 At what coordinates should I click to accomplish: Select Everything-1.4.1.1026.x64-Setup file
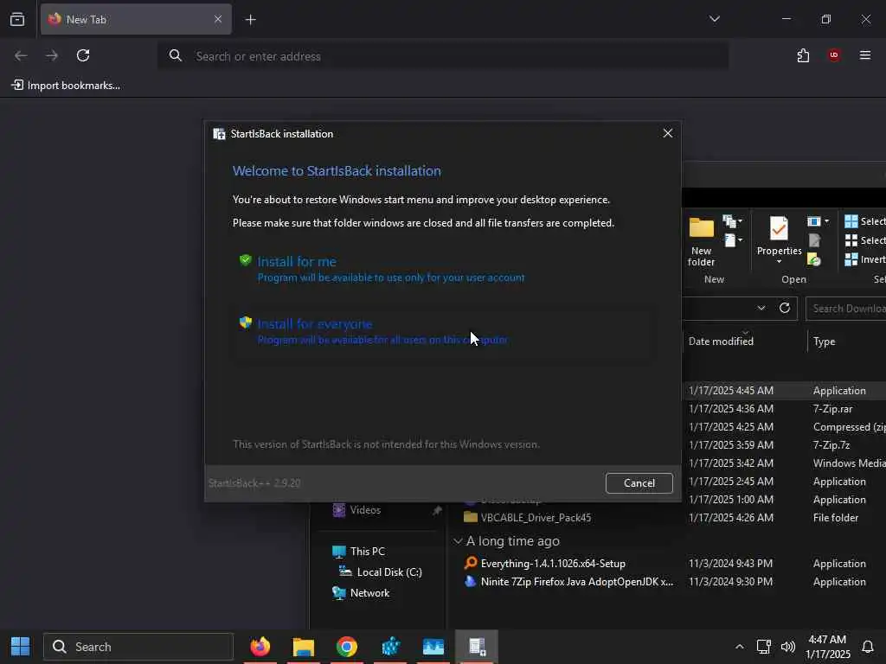click(553, 564)
